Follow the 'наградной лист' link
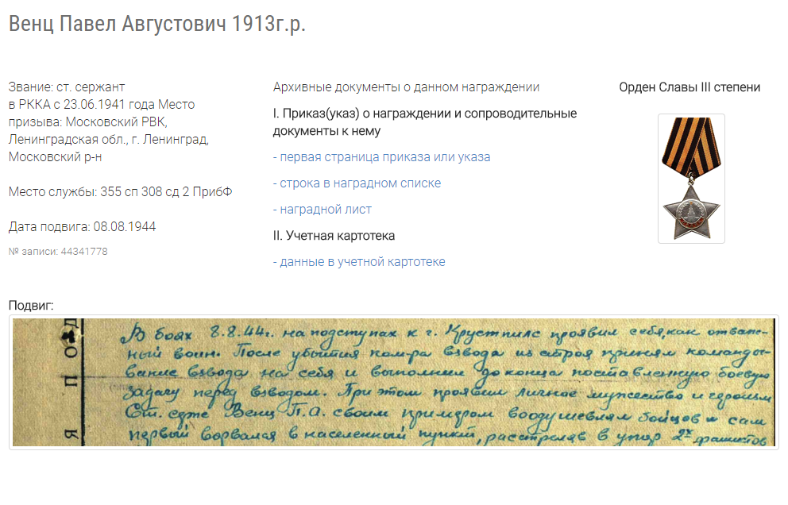The width and height of the screenshot is (788, 505). click(323, 210)
